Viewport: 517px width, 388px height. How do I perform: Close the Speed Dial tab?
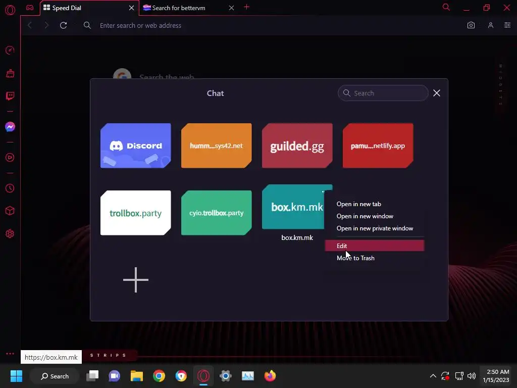click(132, 8)
